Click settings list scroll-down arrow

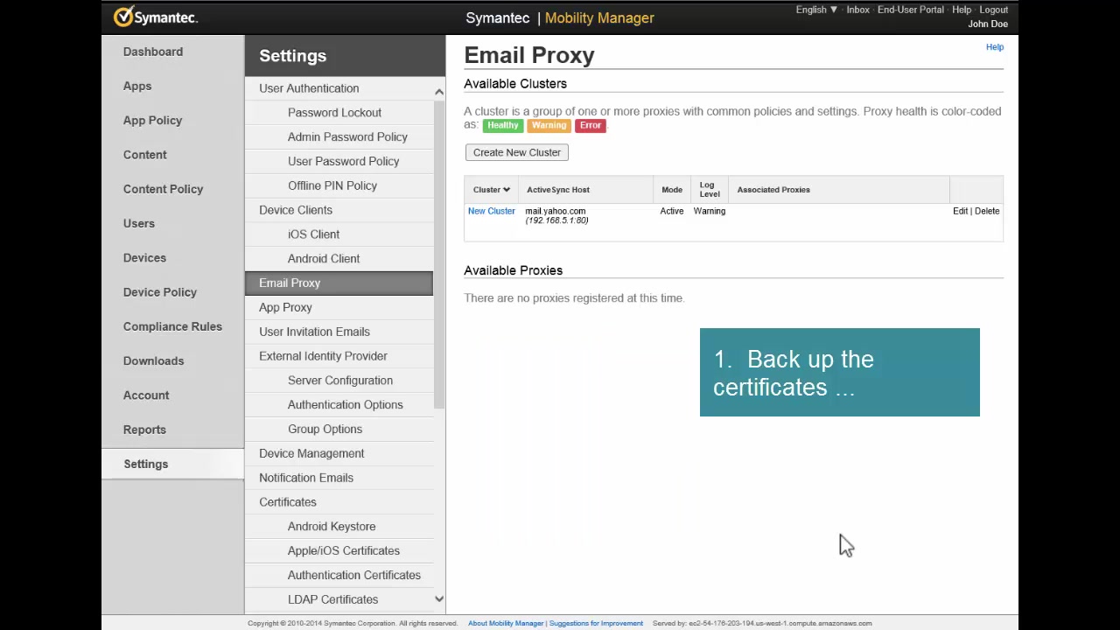click(x=439, y=599)
